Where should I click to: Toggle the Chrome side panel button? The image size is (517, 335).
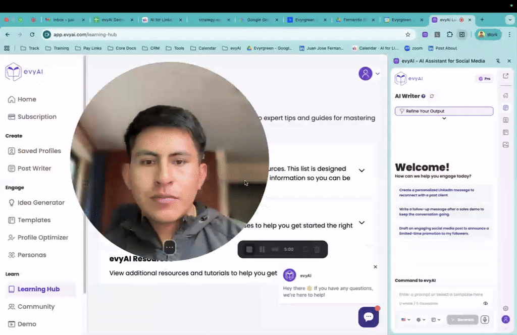(462, 35)
